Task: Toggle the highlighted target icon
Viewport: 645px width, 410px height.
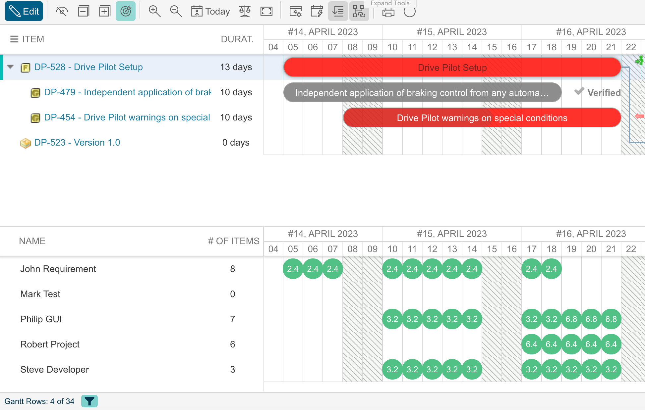Action: pos(126,11)
